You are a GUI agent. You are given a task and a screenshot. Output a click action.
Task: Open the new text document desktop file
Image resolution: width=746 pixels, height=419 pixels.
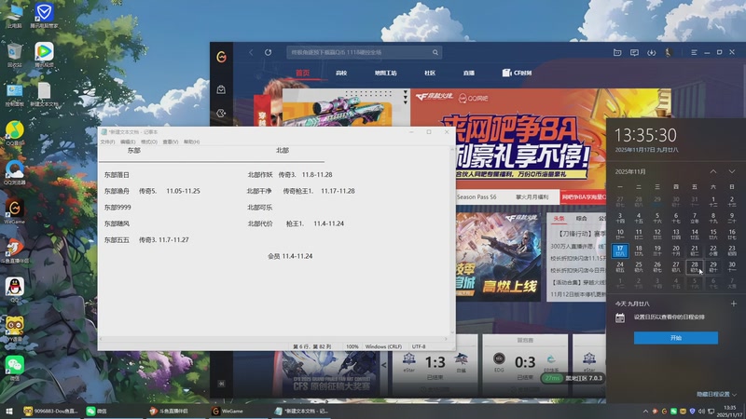[44, 94]
